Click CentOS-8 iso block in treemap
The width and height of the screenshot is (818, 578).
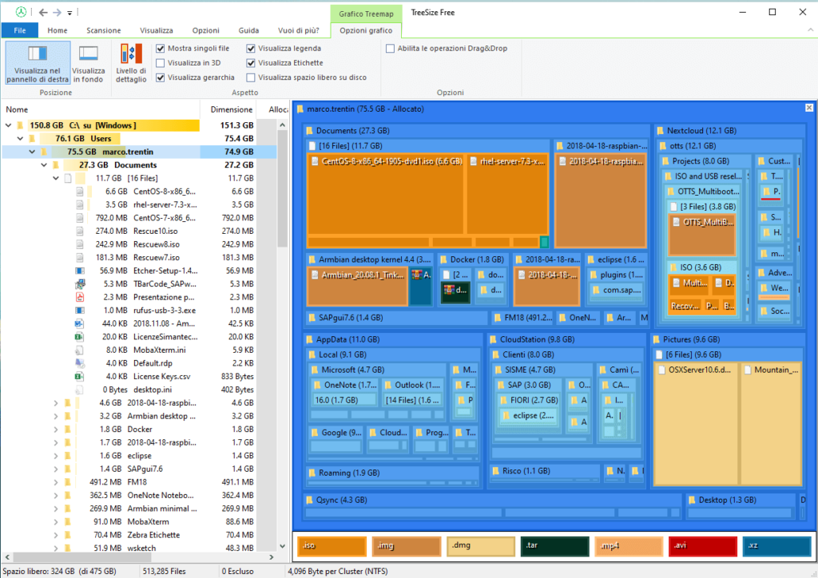click(x=385, y=196)
